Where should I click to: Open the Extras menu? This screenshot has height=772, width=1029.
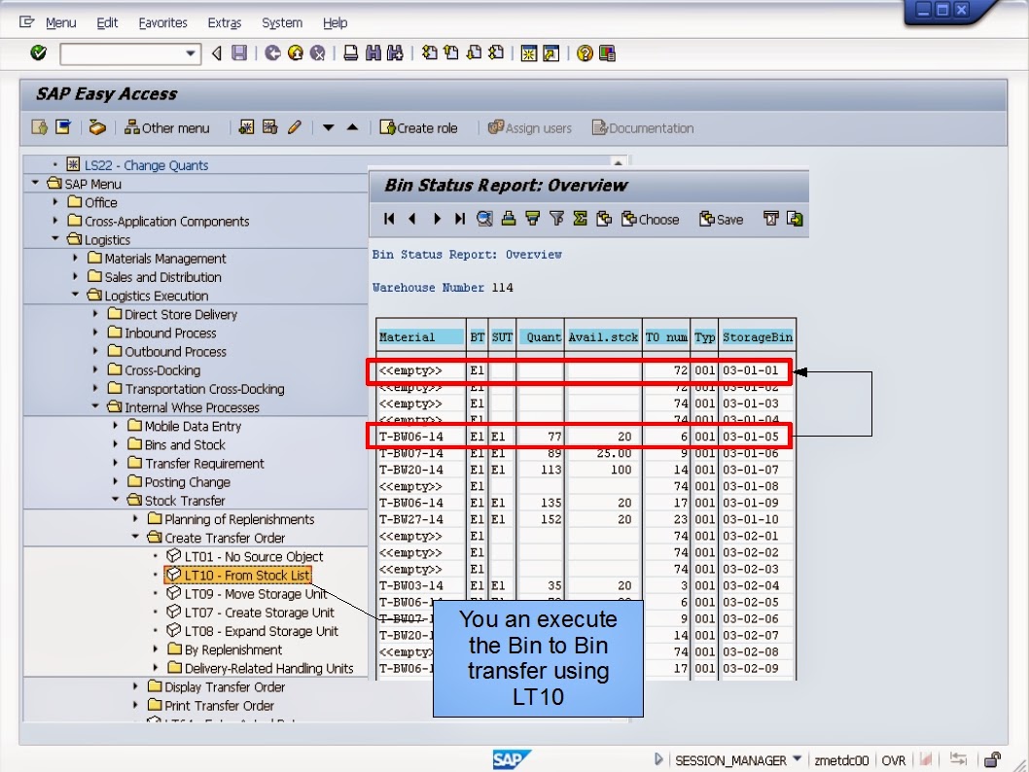pos(225,22)
